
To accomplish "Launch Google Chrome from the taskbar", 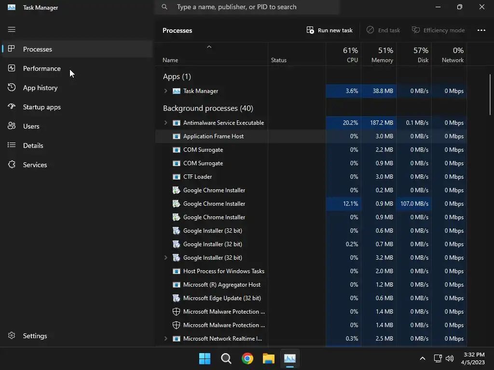I will (x=247, y=358).
